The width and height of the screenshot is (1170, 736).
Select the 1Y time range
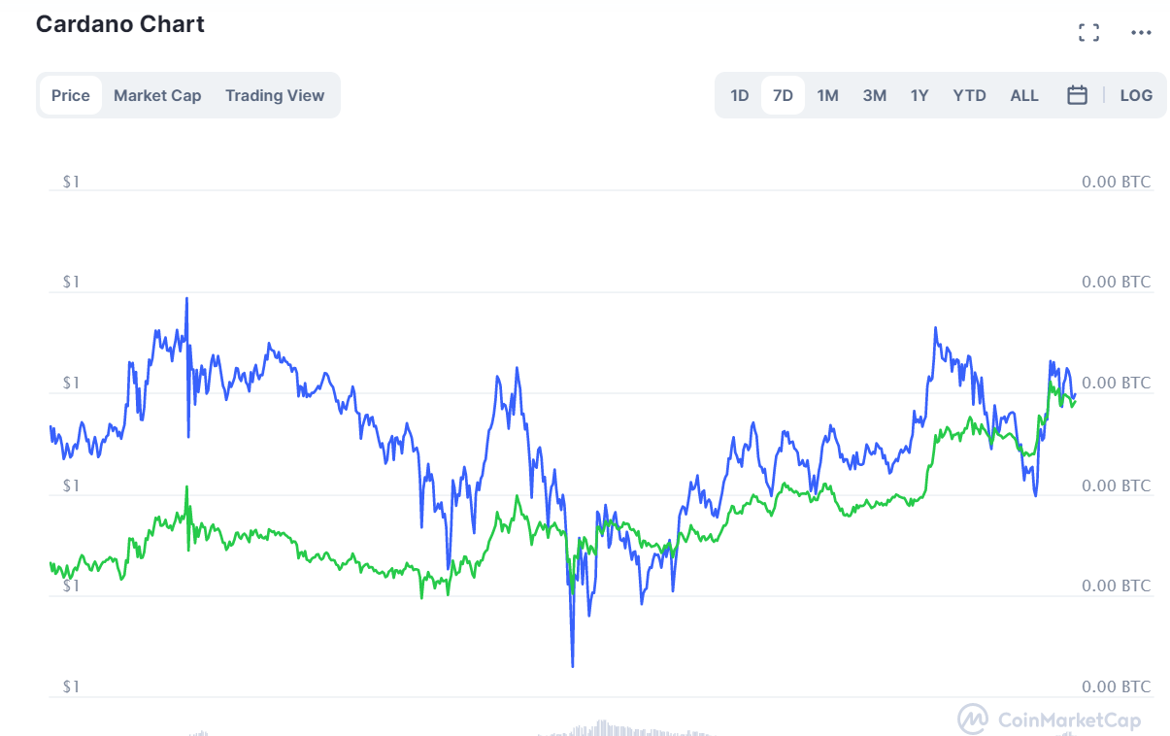point(919,95)
